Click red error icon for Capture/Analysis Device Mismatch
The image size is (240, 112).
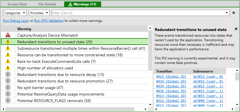[x=8, y=35]
